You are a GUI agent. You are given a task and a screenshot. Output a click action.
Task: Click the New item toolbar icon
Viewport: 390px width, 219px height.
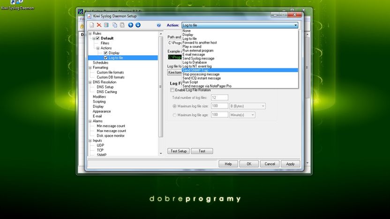(92, 25)
